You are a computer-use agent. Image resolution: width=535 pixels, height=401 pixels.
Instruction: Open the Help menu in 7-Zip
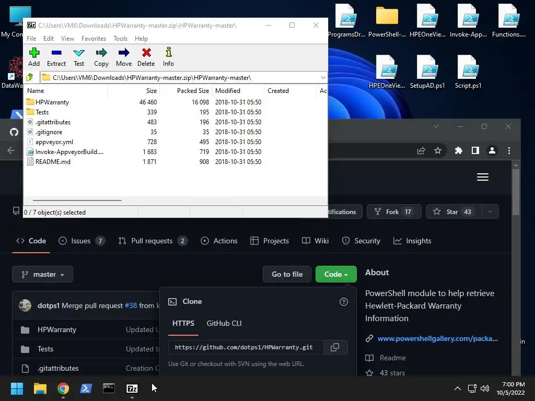tap(141, 39)
